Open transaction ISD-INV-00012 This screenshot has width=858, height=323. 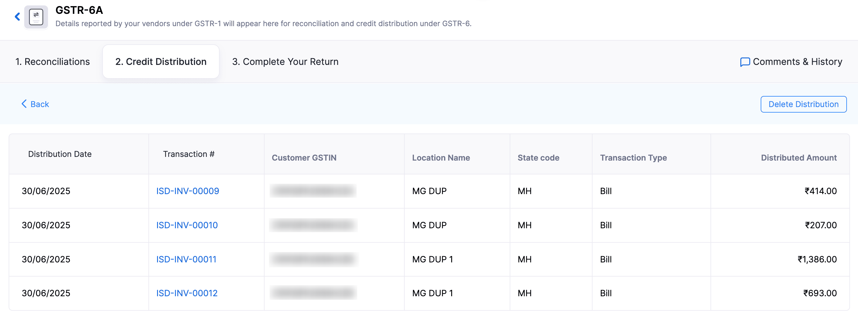click(187, 293)
